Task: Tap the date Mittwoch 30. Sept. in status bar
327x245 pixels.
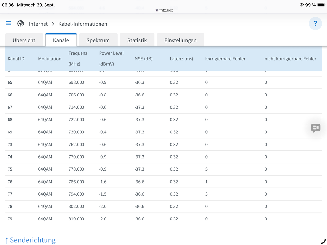Action: [36, 5]
